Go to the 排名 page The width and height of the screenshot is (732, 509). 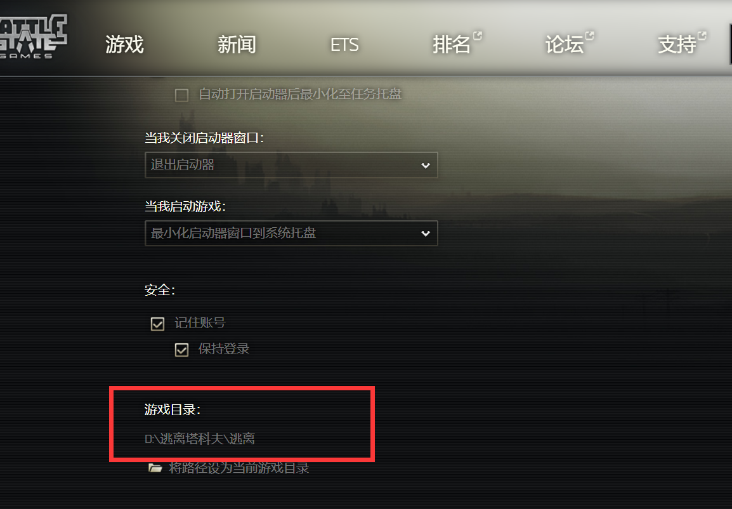(452, 44)
